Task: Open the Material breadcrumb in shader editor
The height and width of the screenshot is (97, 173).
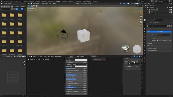Action: pyautogui.click(x=46, y=59)
